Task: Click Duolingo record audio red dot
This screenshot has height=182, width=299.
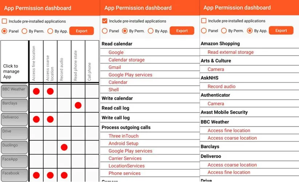Action: tap(64, 147)
